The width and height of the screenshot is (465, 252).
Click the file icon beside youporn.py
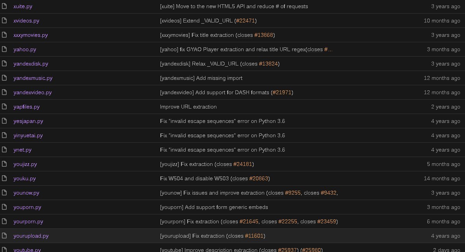coord(4,207)
